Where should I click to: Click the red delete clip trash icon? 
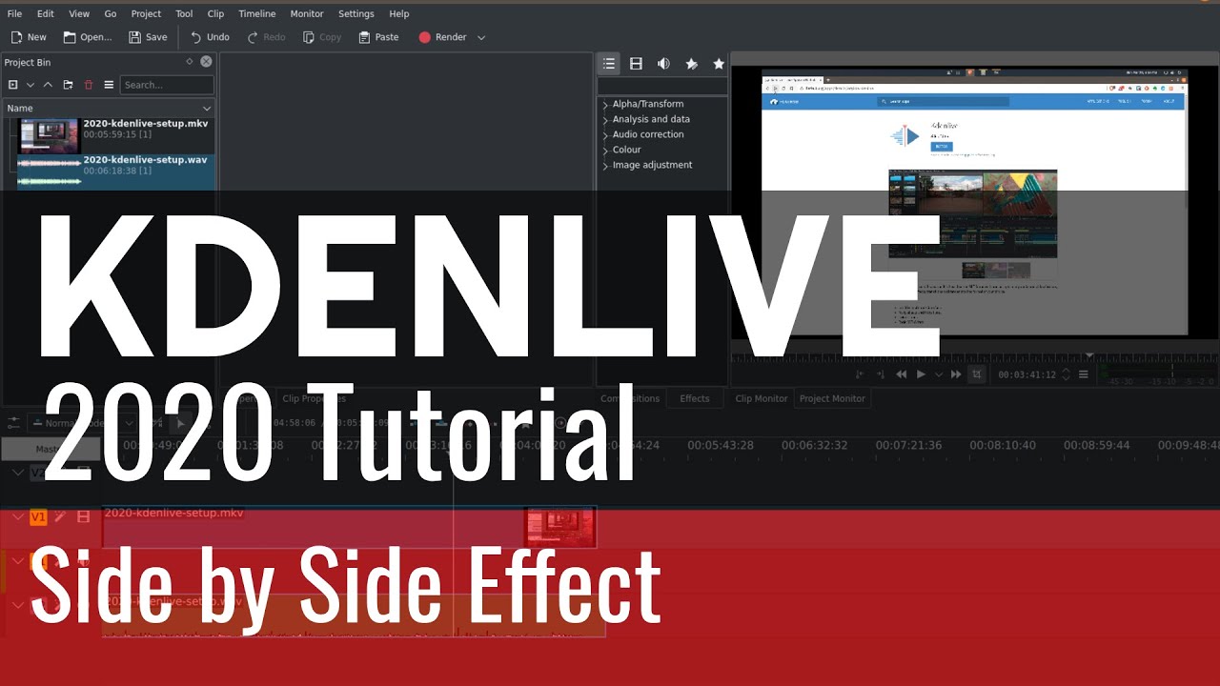tap(89, 85)
